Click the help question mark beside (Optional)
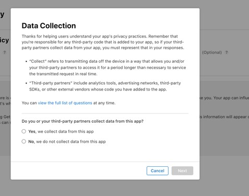The width and height of the screenshot is (249, 196). click(x=227, y=52)
